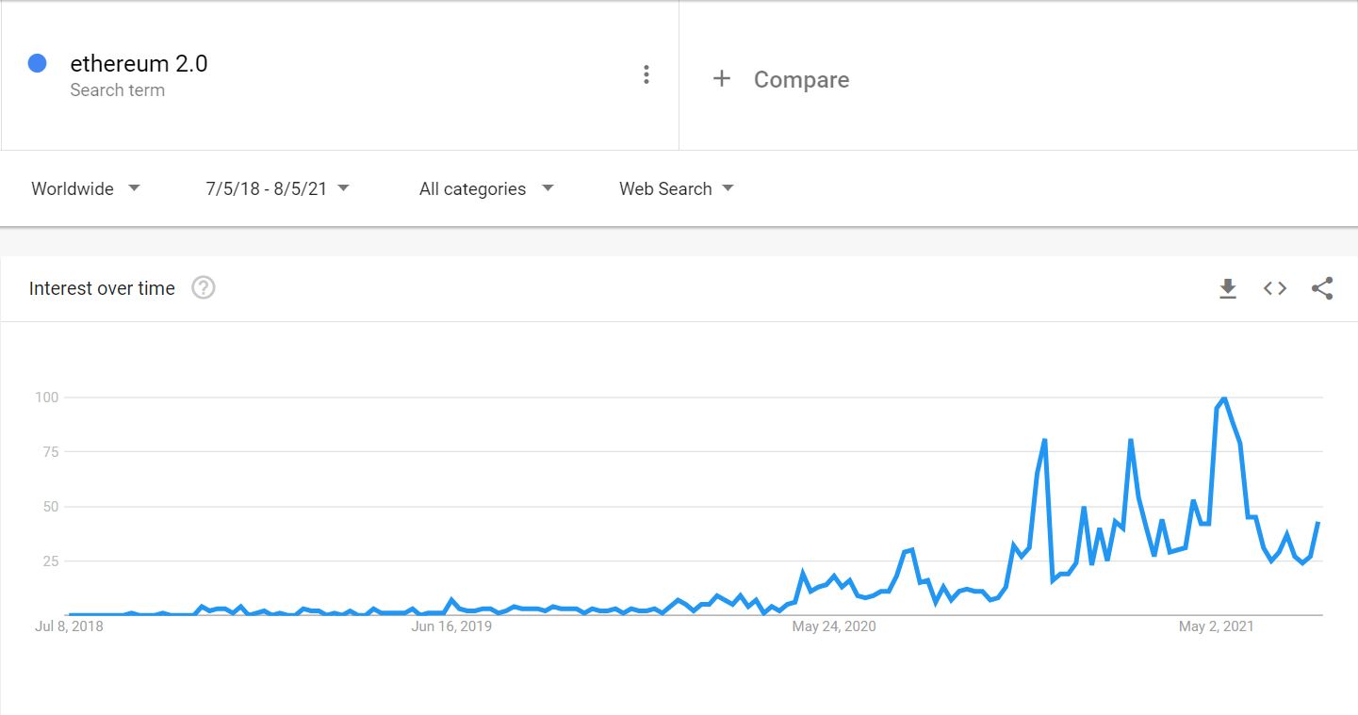Viewport: 1358px width, 715px height.
Task: Share the Interest over time chart
Action: click(1321, 288)
